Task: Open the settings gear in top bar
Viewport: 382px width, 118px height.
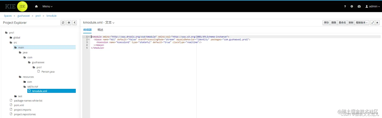Action: [352, 7]
